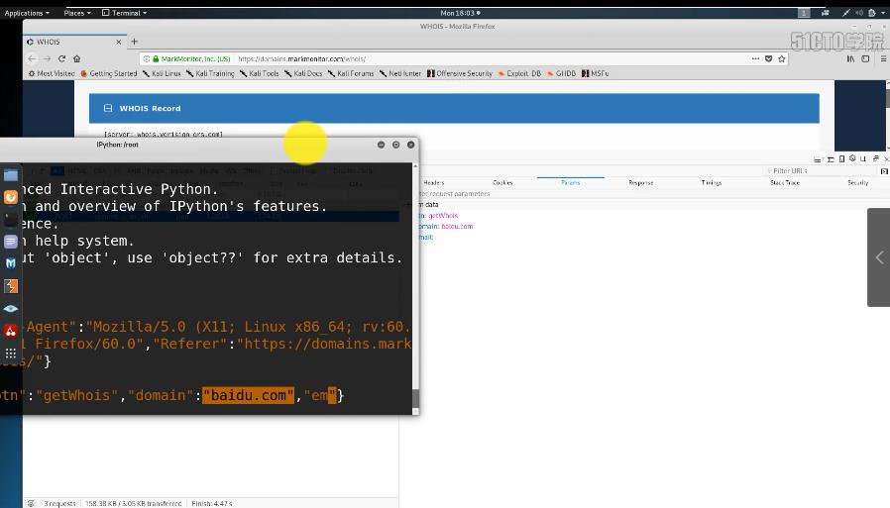Launch Cherrytree icon in the dock
890x508 pixels.
point(11,331)
